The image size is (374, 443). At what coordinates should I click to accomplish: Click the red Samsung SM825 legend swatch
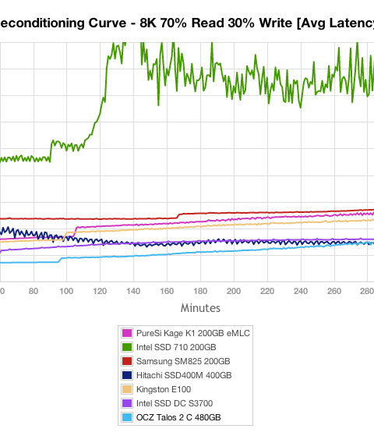(127, 361)
